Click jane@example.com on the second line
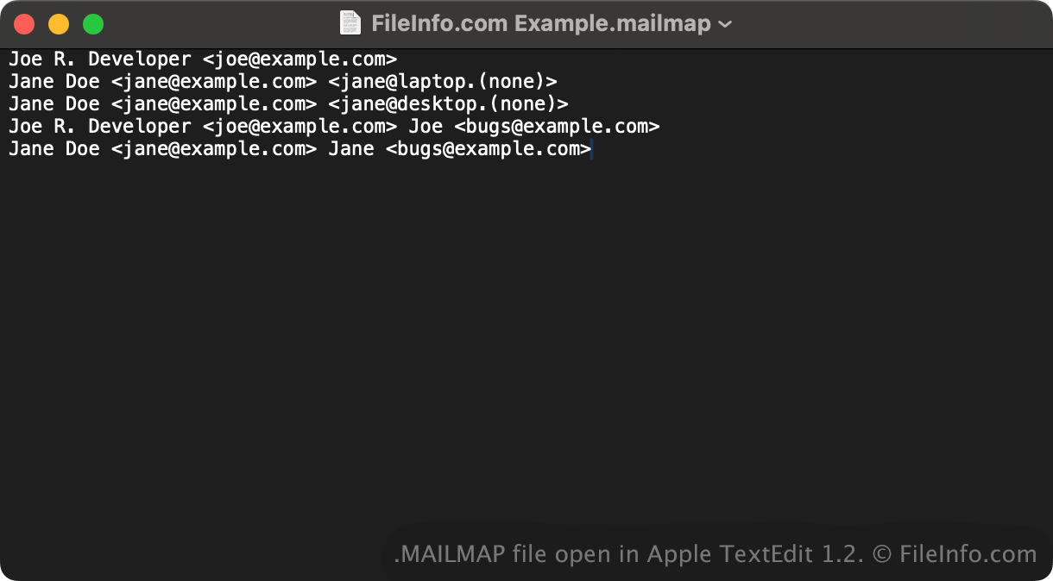The image size is (1053, 581). [x=214, y=82]
